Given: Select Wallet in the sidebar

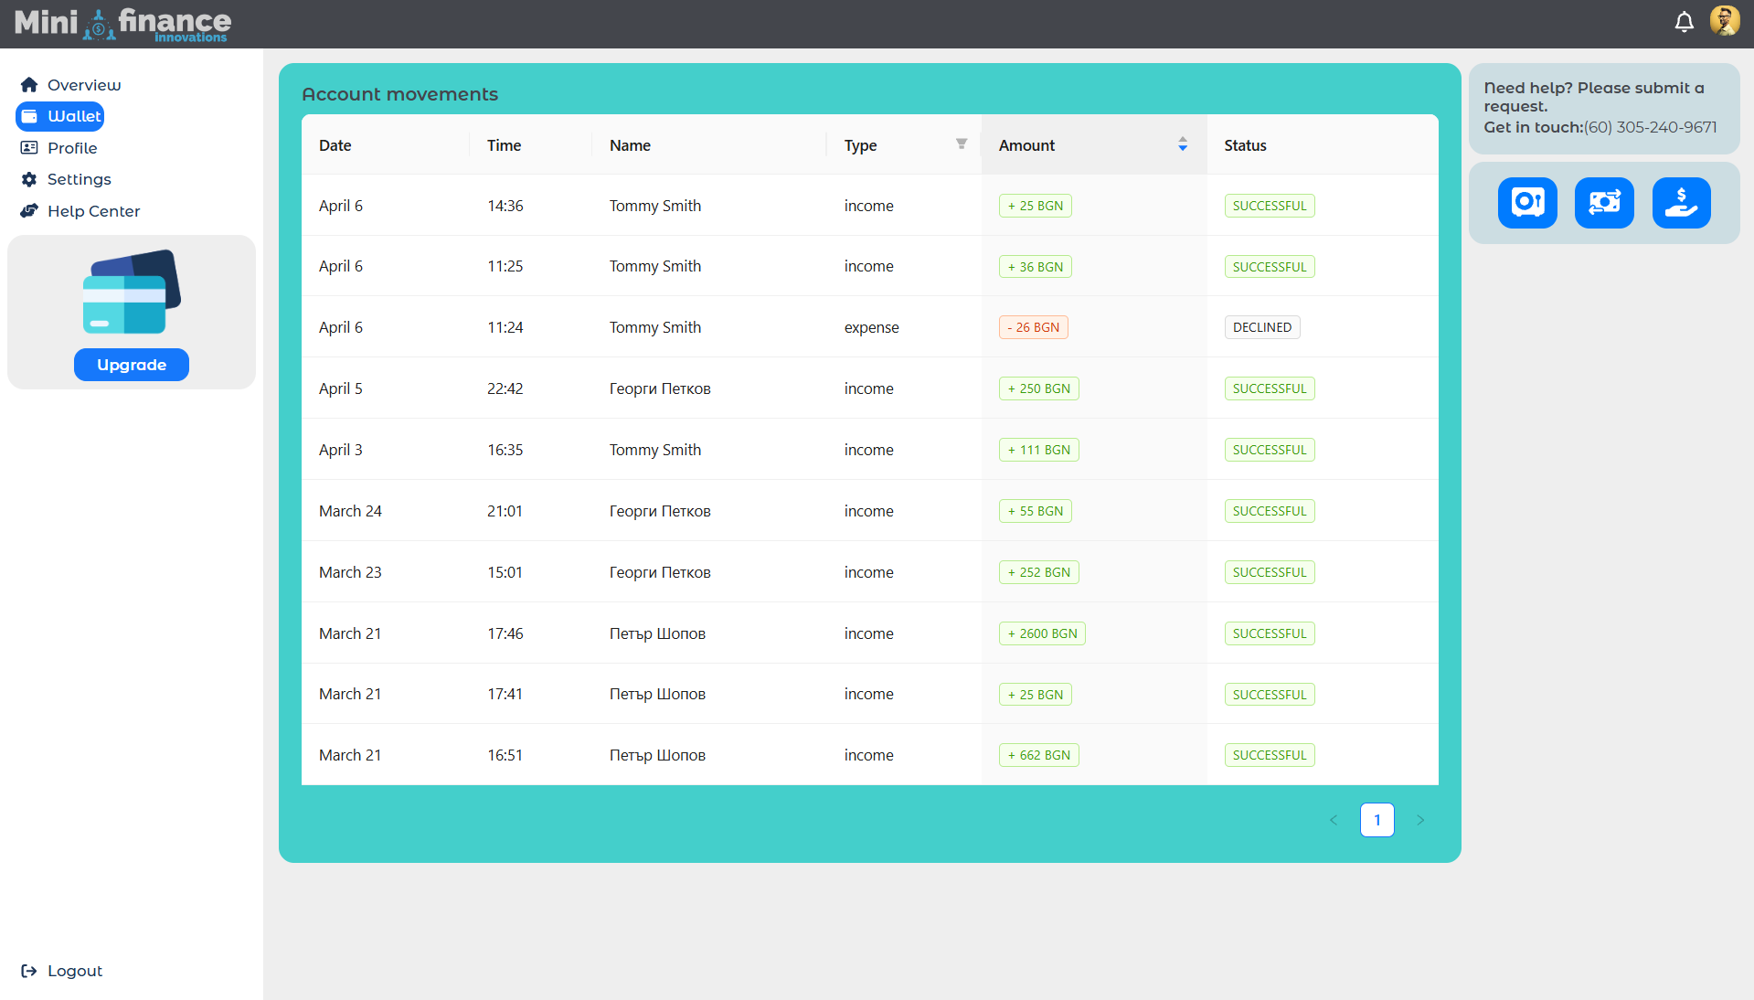Looking at the screenshot, I should (60, 116).
